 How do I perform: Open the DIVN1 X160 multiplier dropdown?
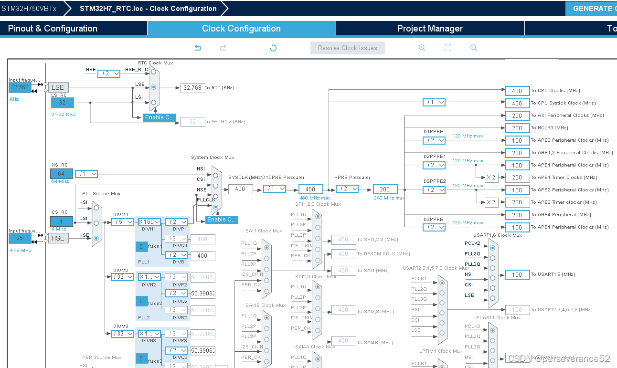tap(149, 222)
